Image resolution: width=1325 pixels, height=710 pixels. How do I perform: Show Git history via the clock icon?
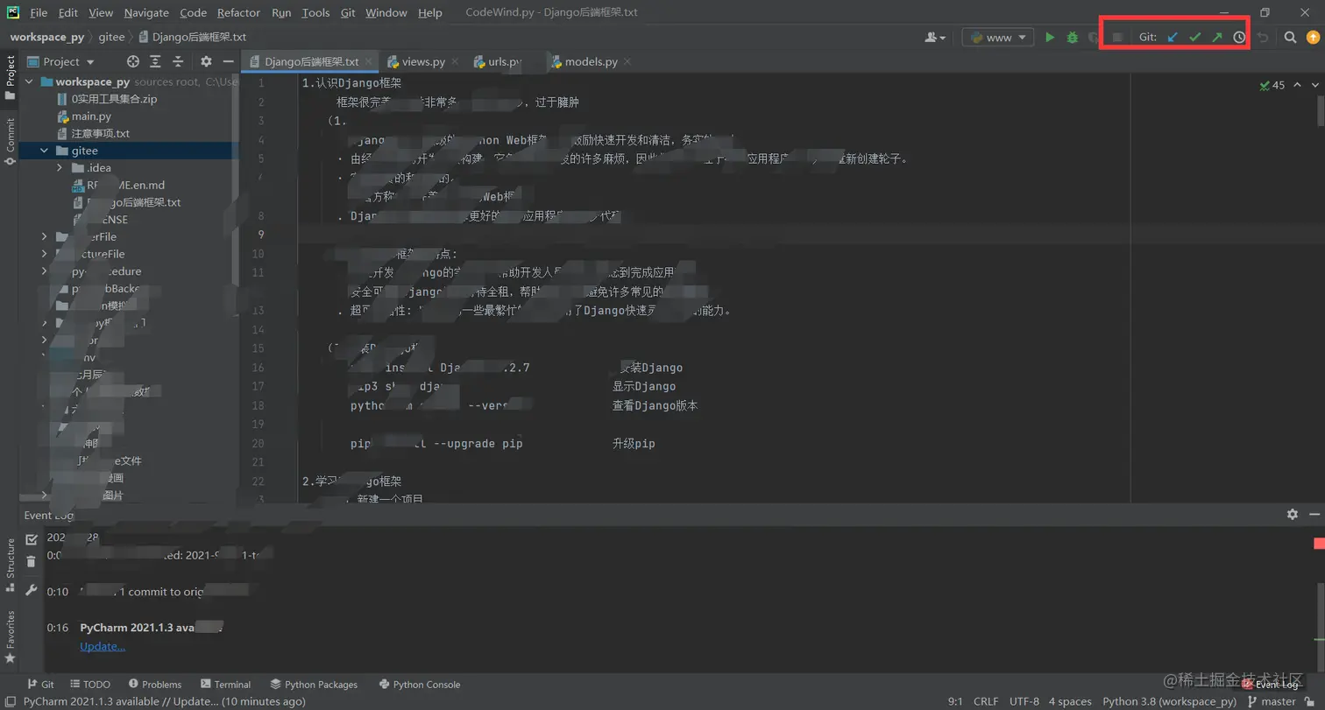[1239, 38]
